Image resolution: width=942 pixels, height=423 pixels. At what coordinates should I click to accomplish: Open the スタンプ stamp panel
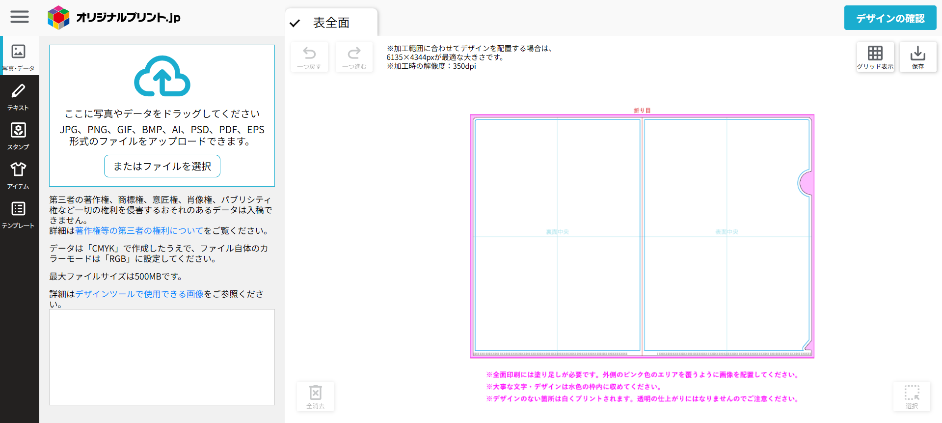[x=19, y=136]
